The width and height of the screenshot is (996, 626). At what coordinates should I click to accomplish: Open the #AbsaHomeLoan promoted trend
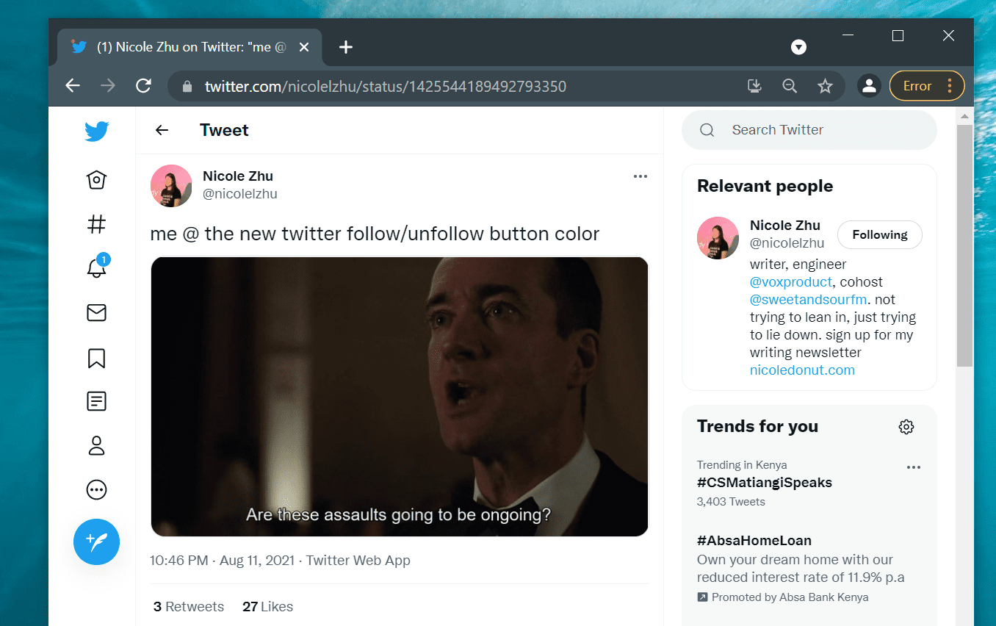pyautogui.click(x=754, y=541)
